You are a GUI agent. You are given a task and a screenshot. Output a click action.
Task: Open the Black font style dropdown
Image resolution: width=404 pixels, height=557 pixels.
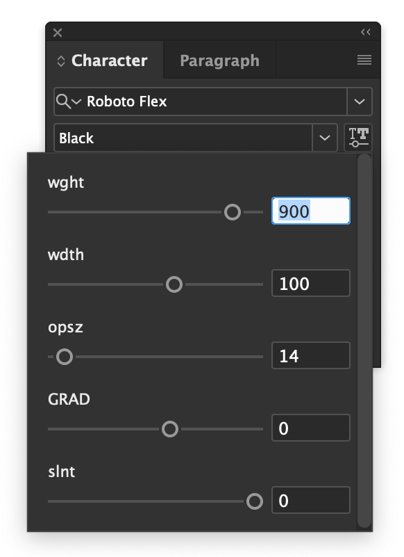tap(324, 138)
